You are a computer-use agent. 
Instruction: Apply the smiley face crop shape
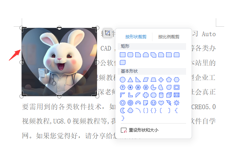tap(153, 103)
